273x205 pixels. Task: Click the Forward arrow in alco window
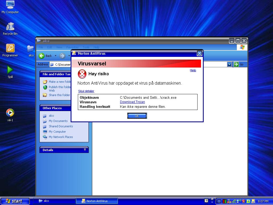pos(62,56)
